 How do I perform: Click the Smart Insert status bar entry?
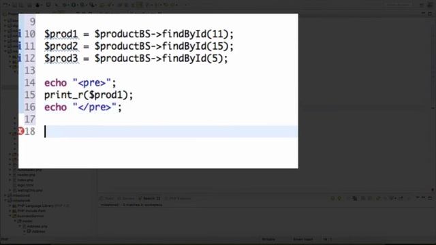point(302,239)
